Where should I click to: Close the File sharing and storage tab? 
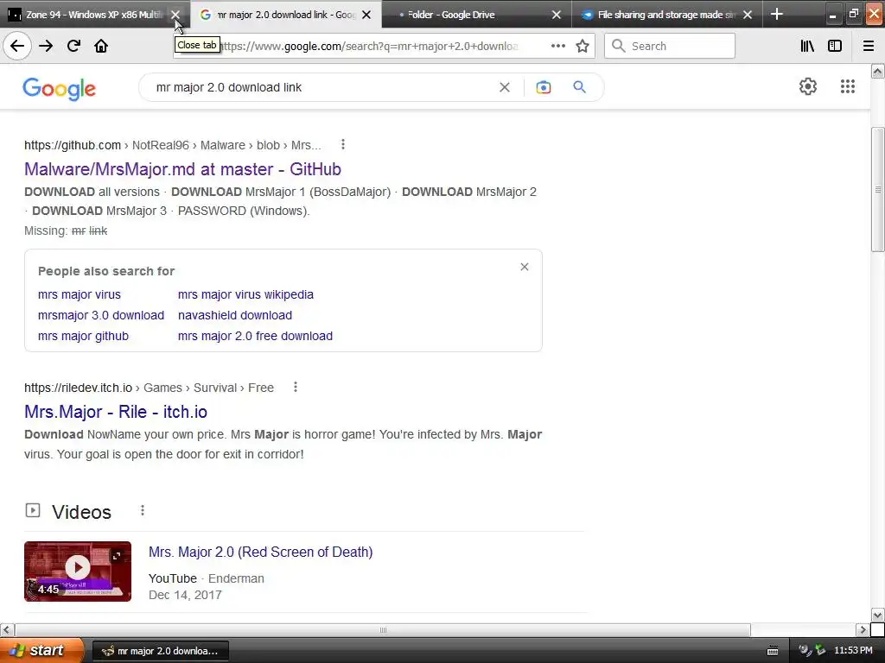point(748,15)
